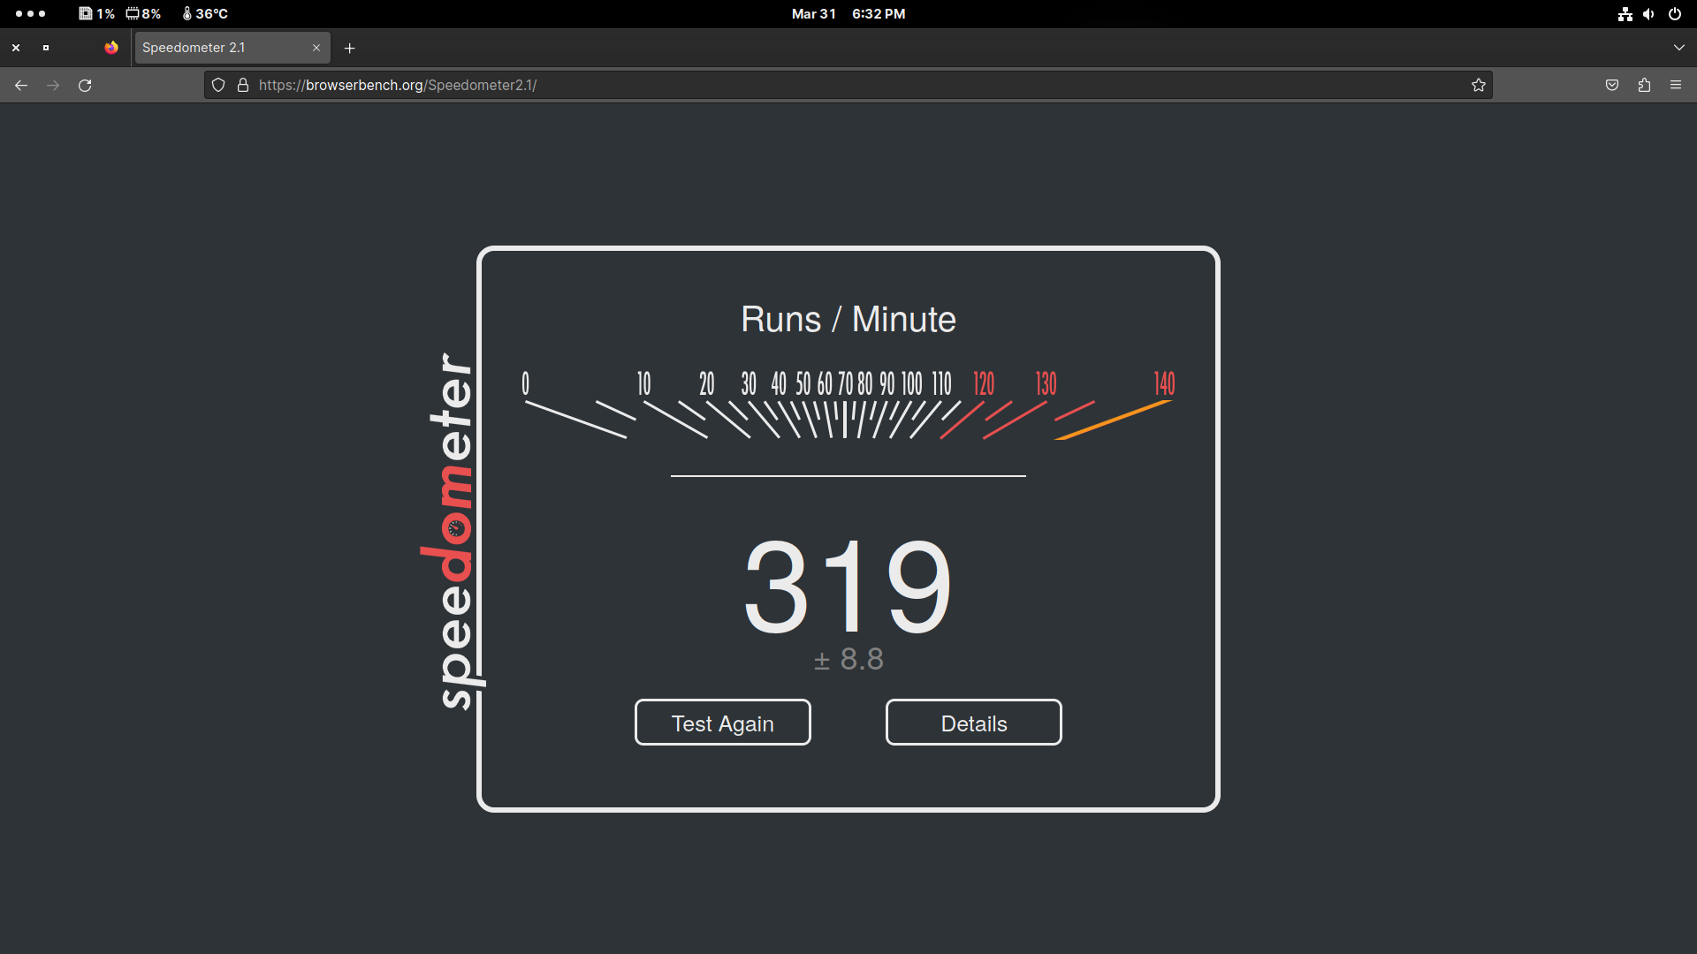
Task: Click the 0 gauge label
Action: coord(525,383)
